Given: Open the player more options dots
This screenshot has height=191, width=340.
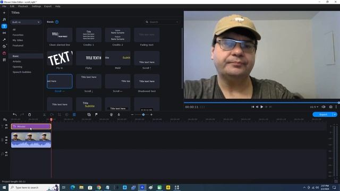Looking at the screenshot, I should (336, 107).
